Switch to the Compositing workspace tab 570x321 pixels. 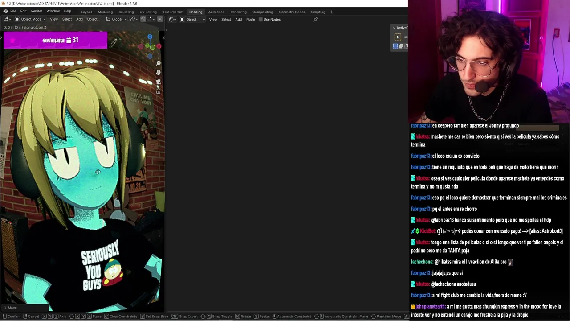(263, 12)
